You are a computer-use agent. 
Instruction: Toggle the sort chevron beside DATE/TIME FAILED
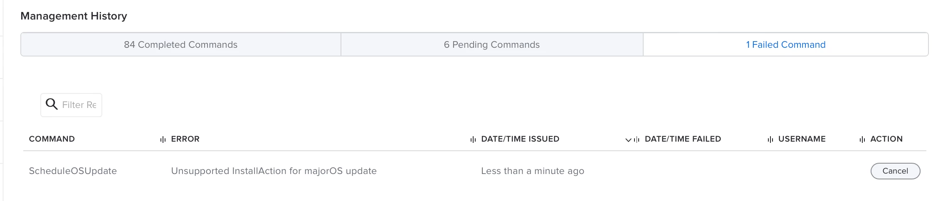(x=628, y=140)
